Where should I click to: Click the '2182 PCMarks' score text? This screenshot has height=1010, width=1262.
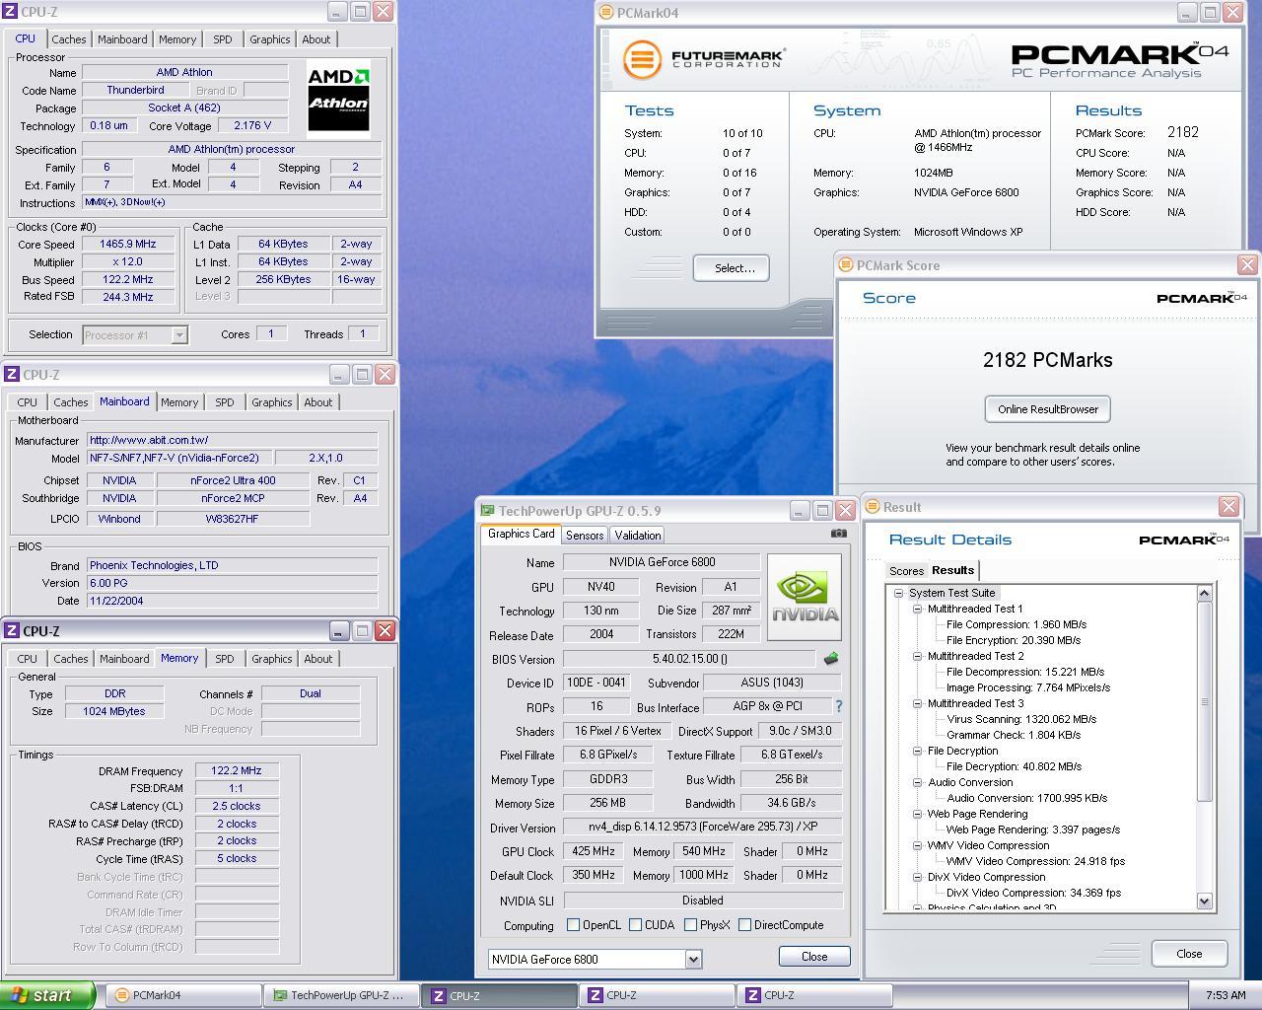pyautogui.click(x=1047, y=360)
